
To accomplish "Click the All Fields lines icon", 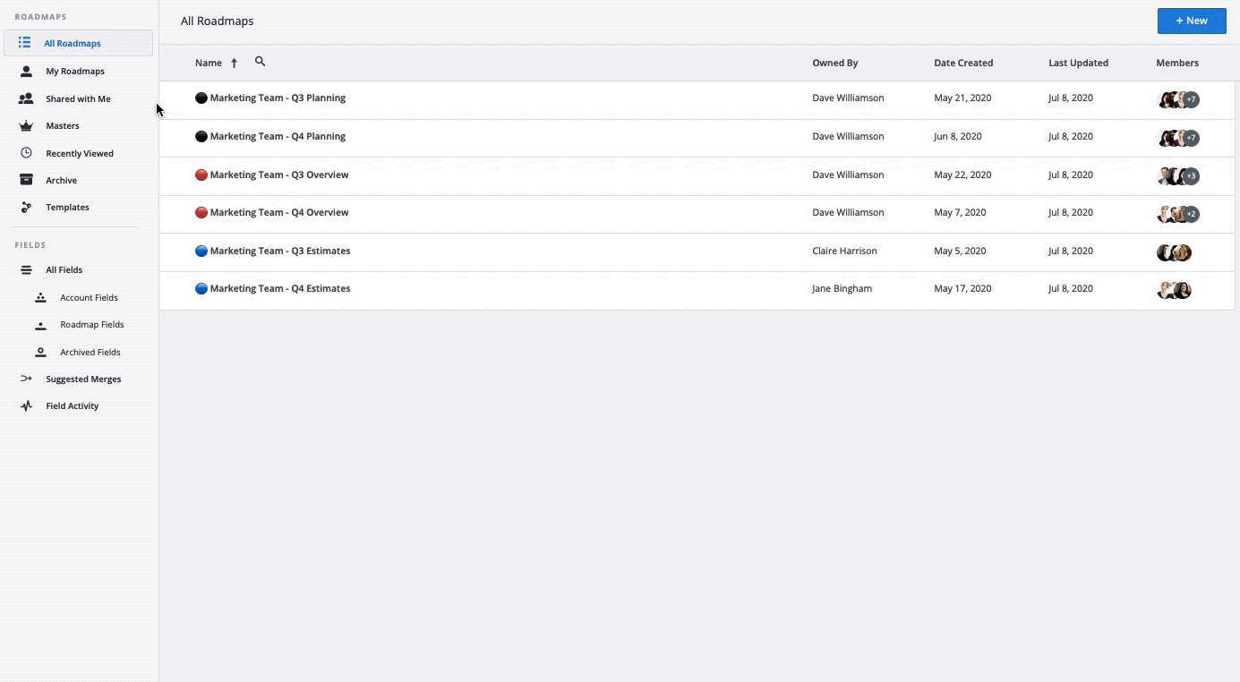I will coord(26,270).
